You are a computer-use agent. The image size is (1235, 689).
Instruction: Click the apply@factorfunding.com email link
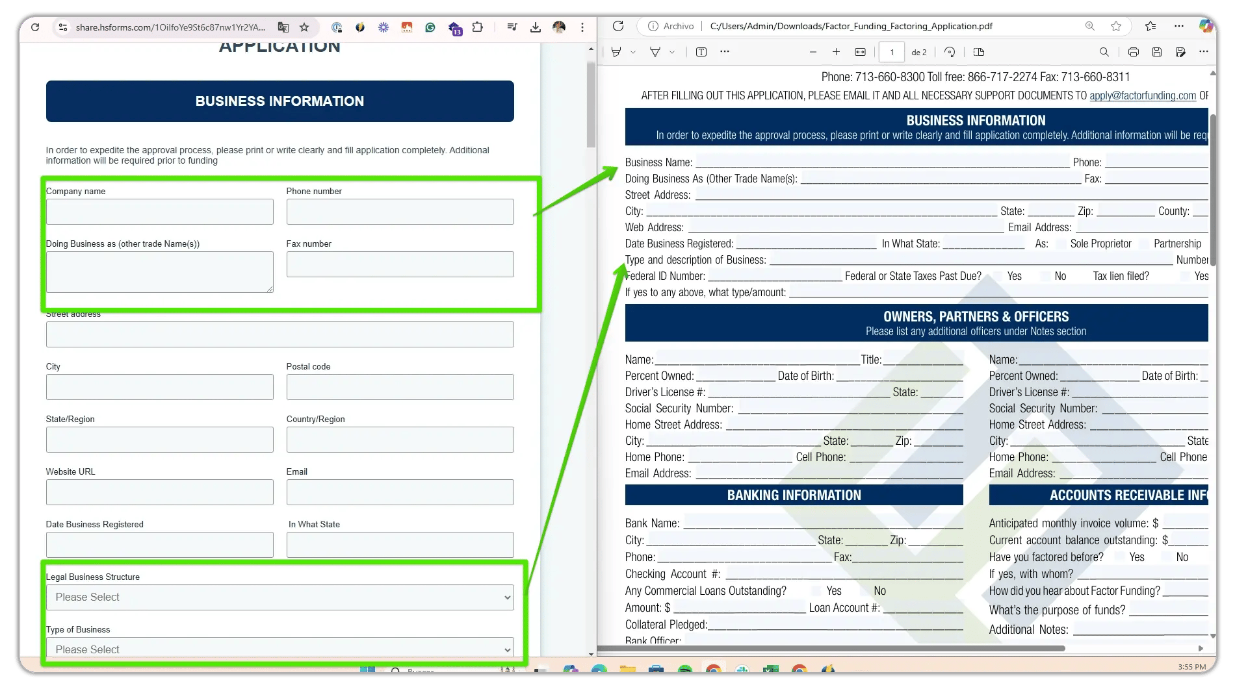(x=1143, y=95)
